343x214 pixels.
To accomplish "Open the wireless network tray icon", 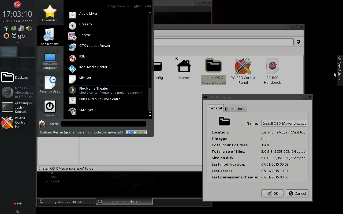I will pyautogui.click(x=6, y=29).
